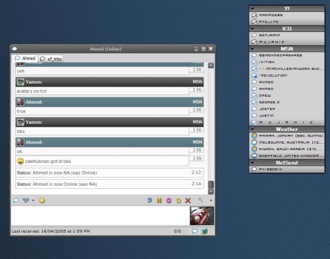The height and width of the screenshot is (259, 330).
Task: Click the red X icon in the chat toolbar
Action: pos(188,201)
